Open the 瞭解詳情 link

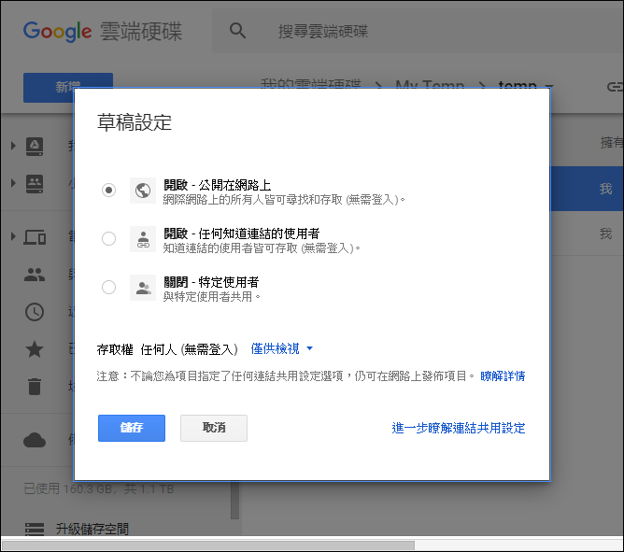[x=503, y=376]
